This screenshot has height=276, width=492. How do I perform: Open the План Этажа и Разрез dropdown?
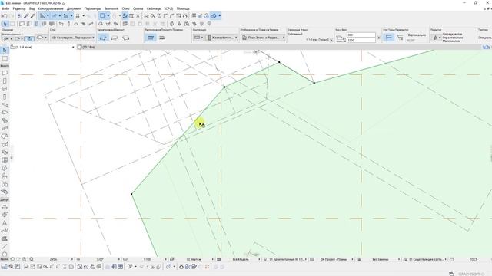click(x=263, y=38)
